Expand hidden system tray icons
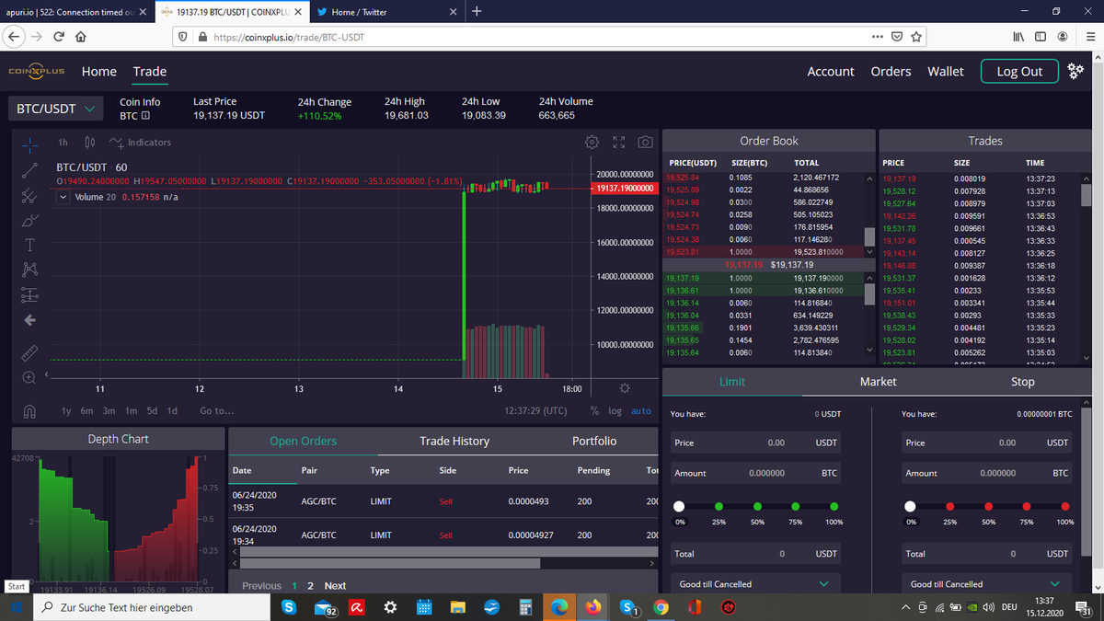The height and width of the screenshot is (621, 1104). [x=906, y=607]
